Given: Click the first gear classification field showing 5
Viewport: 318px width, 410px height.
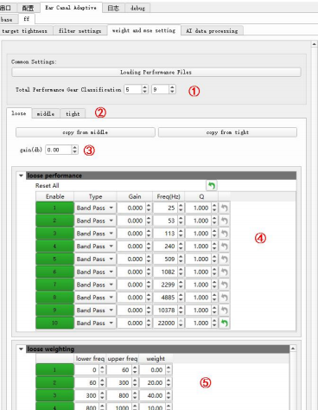Looking at the screenshot, I should click(x=133, y=90).
